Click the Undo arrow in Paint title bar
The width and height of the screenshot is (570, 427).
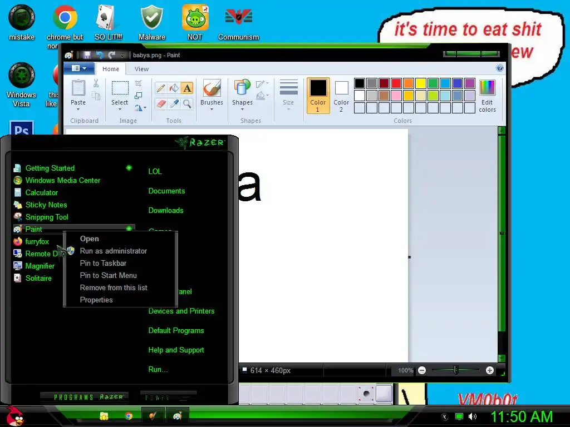[99, 55]
